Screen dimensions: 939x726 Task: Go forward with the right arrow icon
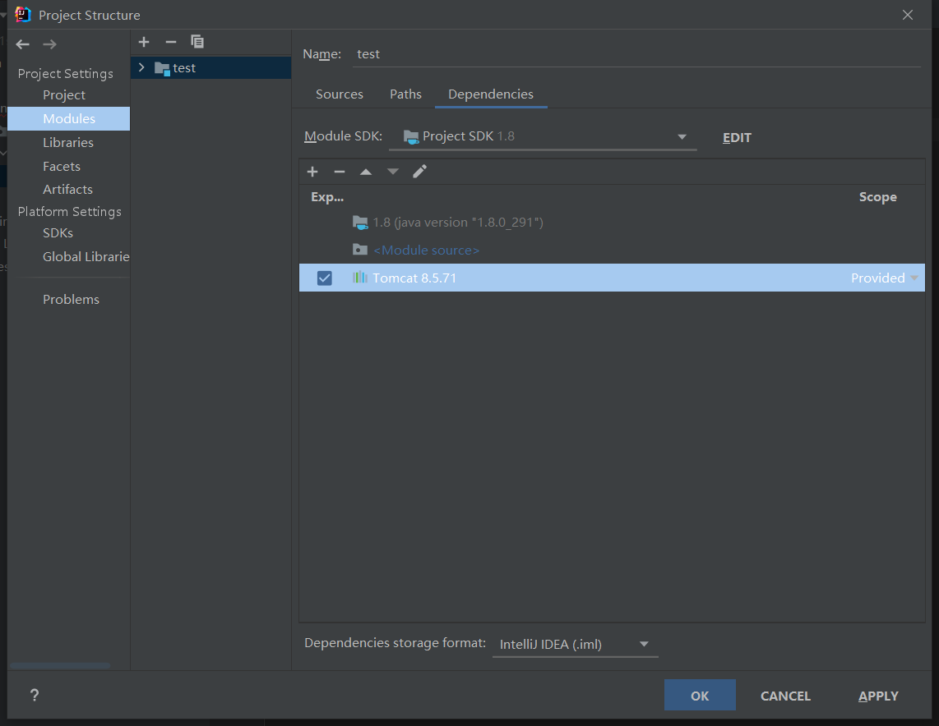(49, 44)
